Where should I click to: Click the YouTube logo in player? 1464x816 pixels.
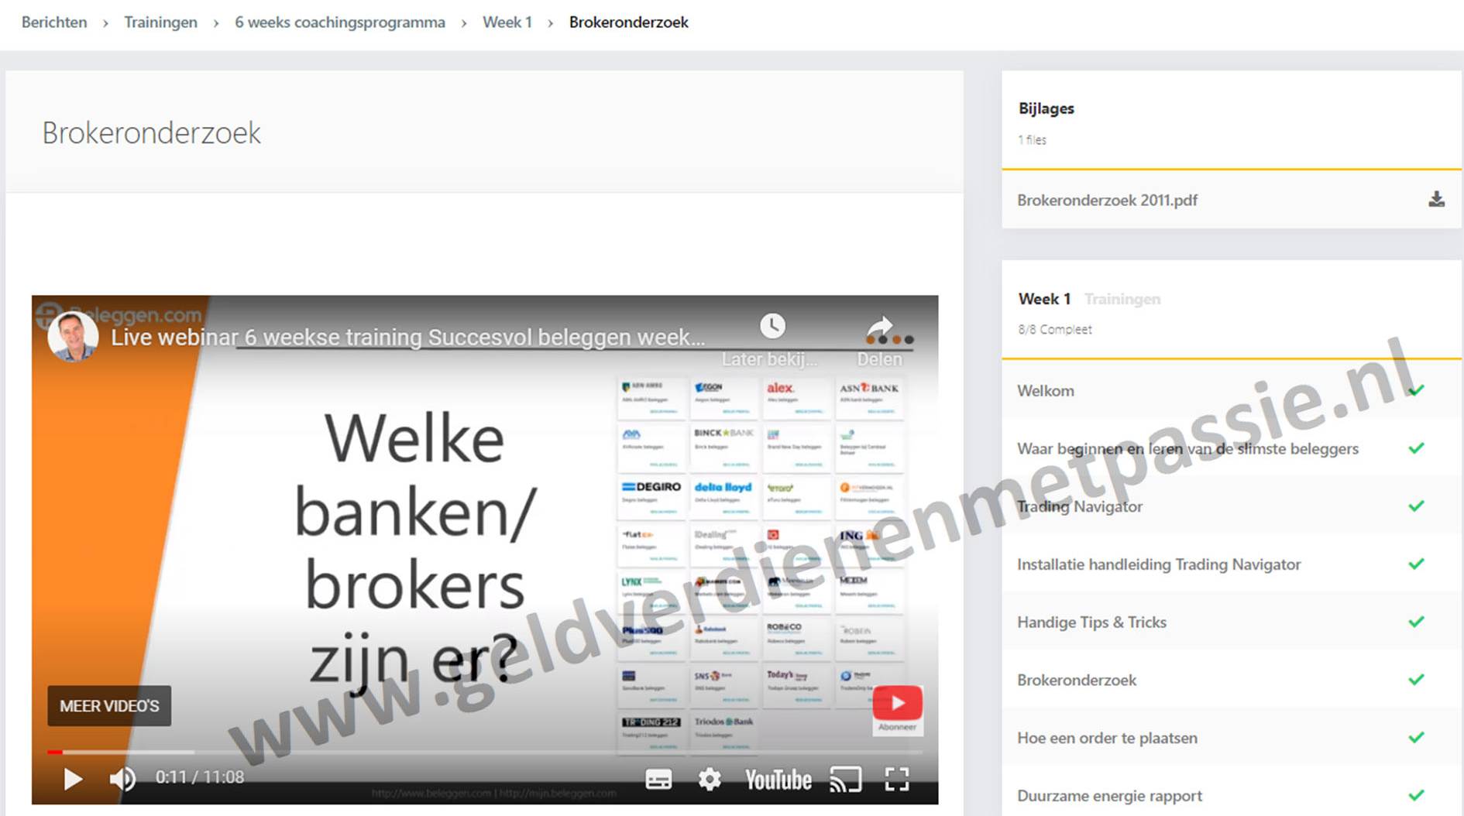[778, 780]
